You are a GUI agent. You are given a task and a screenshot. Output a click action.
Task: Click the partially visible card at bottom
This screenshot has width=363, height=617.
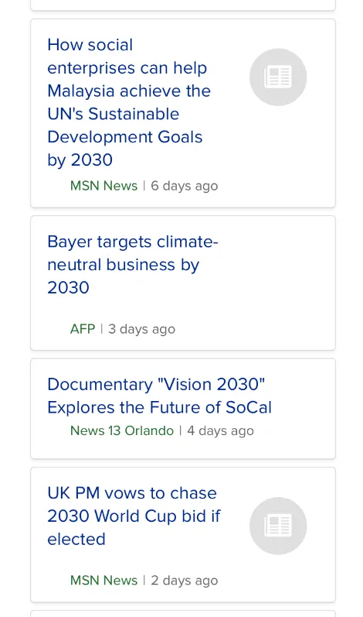click(x=183, y=614)
